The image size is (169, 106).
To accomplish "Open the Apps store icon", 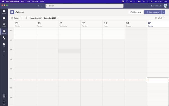I will [4, 96].
